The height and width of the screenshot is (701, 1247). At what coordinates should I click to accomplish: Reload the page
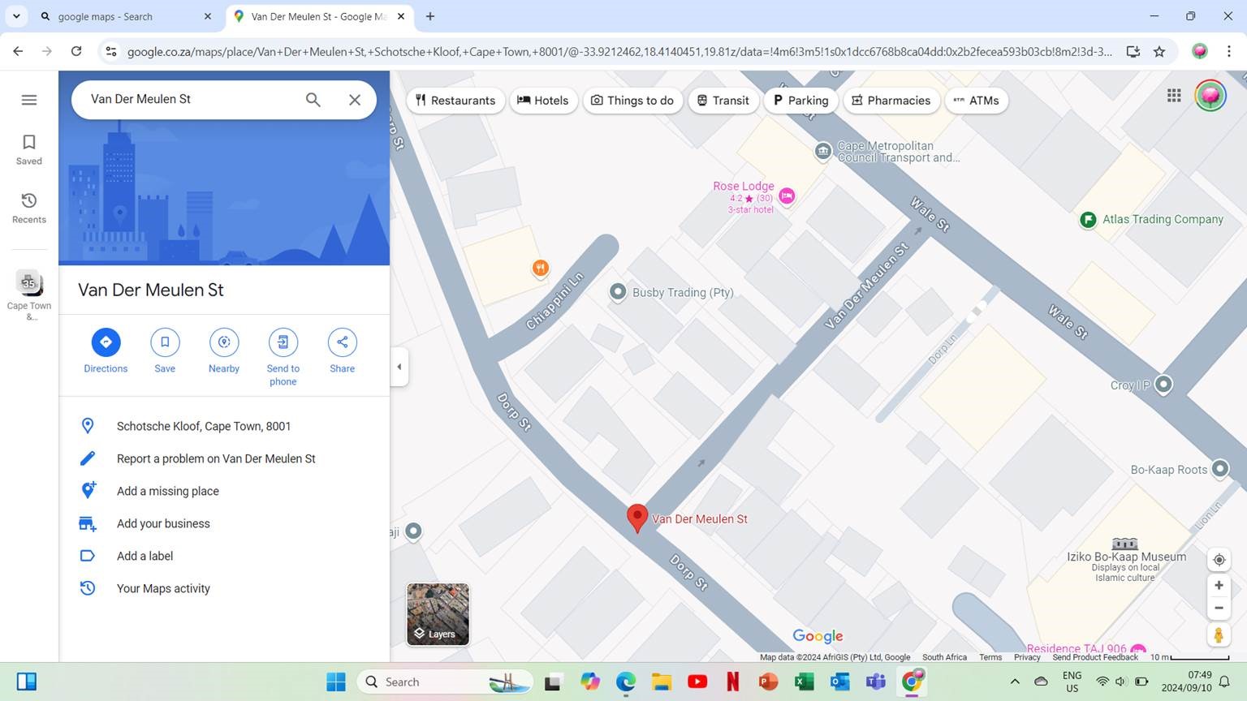(76, 51)
